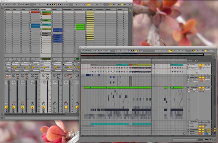The width and height of the screenshot is (218, 143).
Task: Toggle track 2 activator in Session mixer
Action: click(14, 107)
